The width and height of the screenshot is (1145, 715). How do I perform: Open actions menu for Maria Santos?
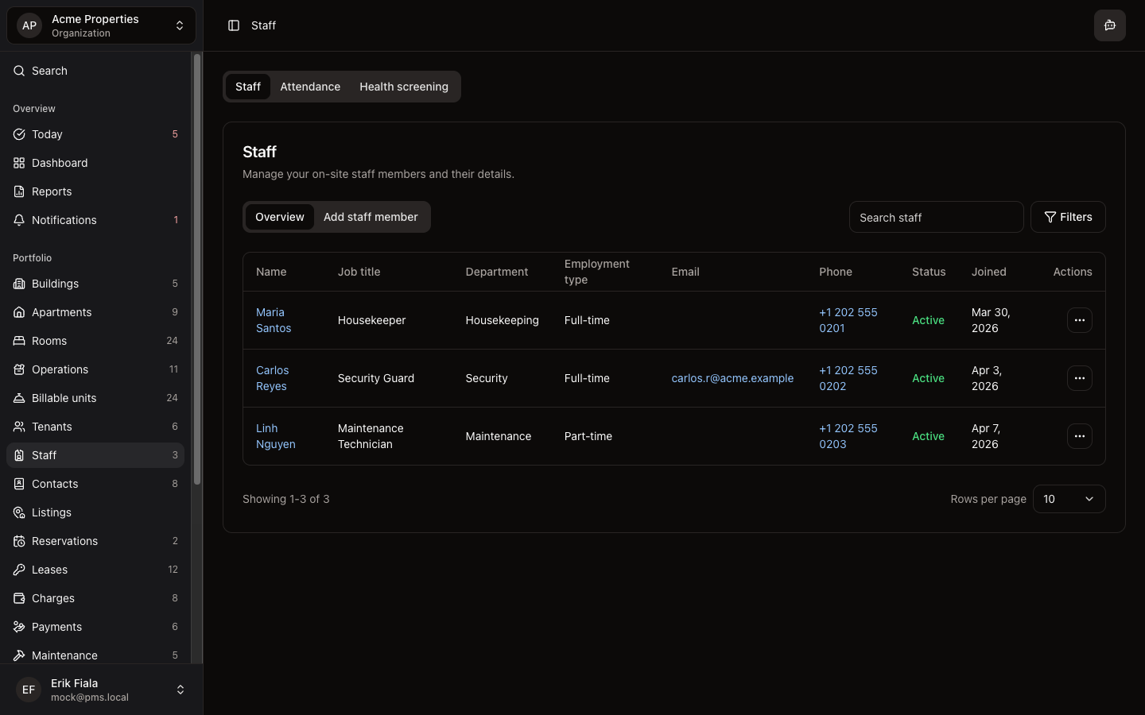click(x=1079, y=320)
